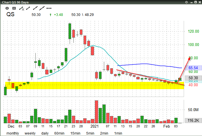Screen dimensions: 202x136
Task: Select the ellipse drawing tool
Action: [x=7, y=8]
